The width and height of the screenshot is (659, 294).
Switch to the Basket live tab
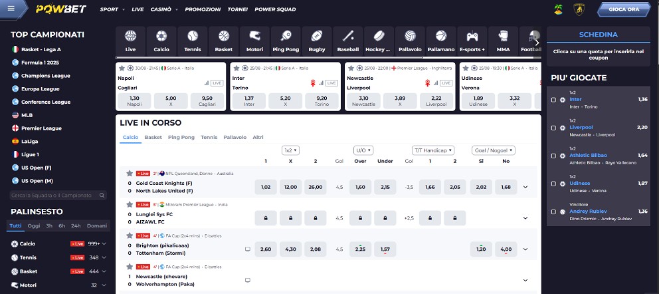(153, 137)
